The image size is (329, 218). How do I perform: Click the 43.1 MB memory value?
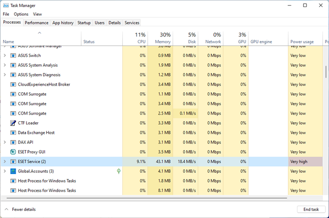click(163, 162)
